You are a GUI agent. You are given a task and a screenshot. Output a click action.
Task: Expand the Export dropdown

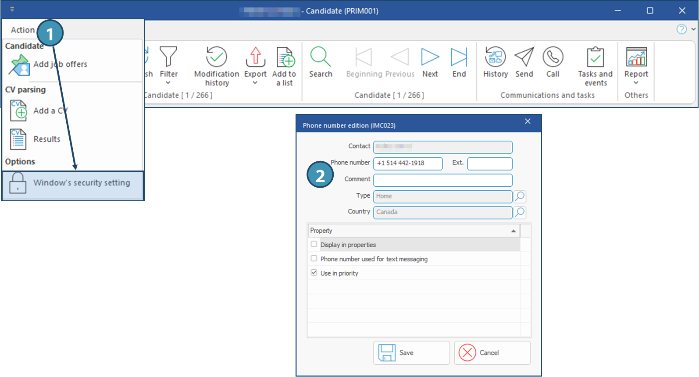pyautogui.click(x=255, y=82)
